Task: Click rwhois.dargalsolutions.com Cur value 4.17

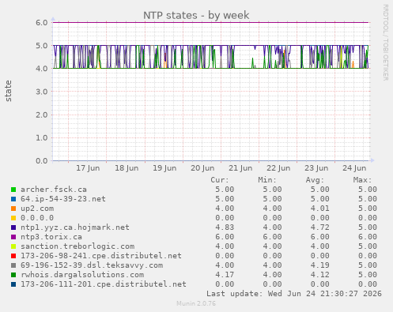Action: pyautogui.click(x=225, y=275)
